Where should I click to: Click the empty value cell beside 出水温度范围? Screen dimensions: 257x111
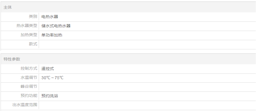pos(148,105)
